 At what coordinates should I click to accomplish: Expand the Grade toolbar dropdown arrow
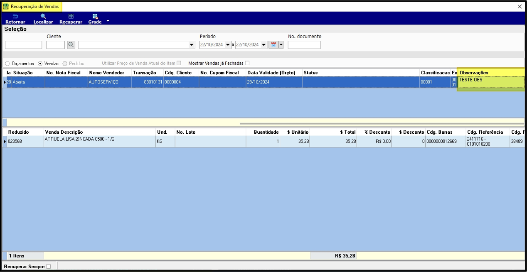[108, 20]
